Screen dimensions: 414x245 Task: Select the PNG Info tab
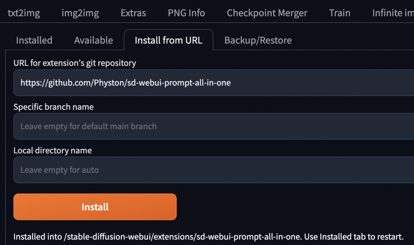point(186,13)
